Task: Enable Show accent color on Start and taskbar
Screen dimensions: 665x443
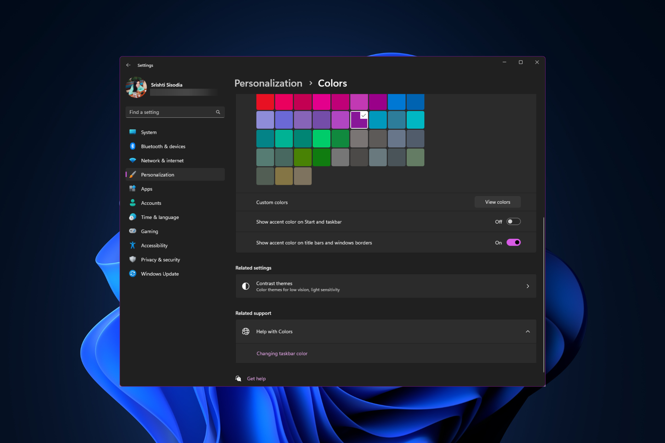Action: coord(514,221)
